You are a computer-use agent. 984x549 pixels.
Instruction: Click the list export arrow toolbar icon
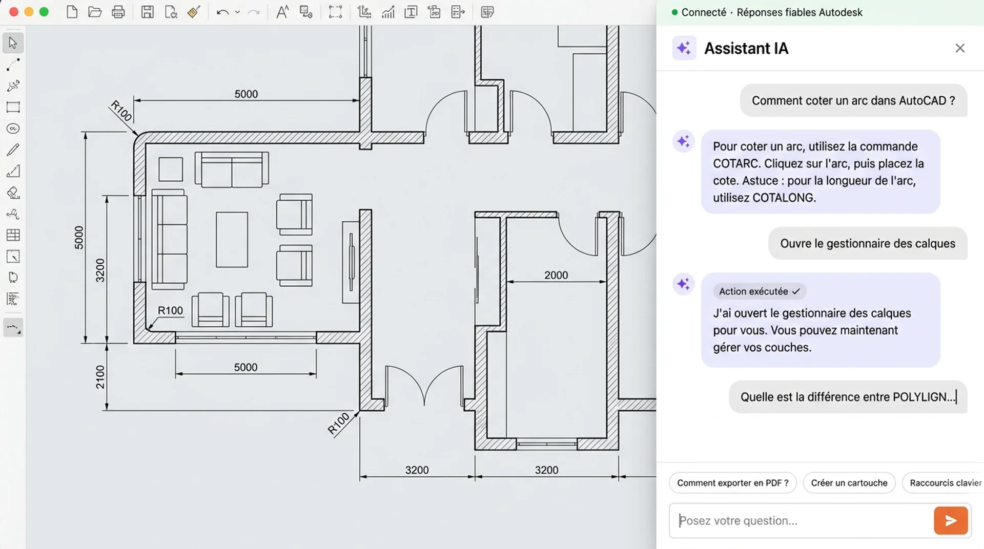(458, 12)
